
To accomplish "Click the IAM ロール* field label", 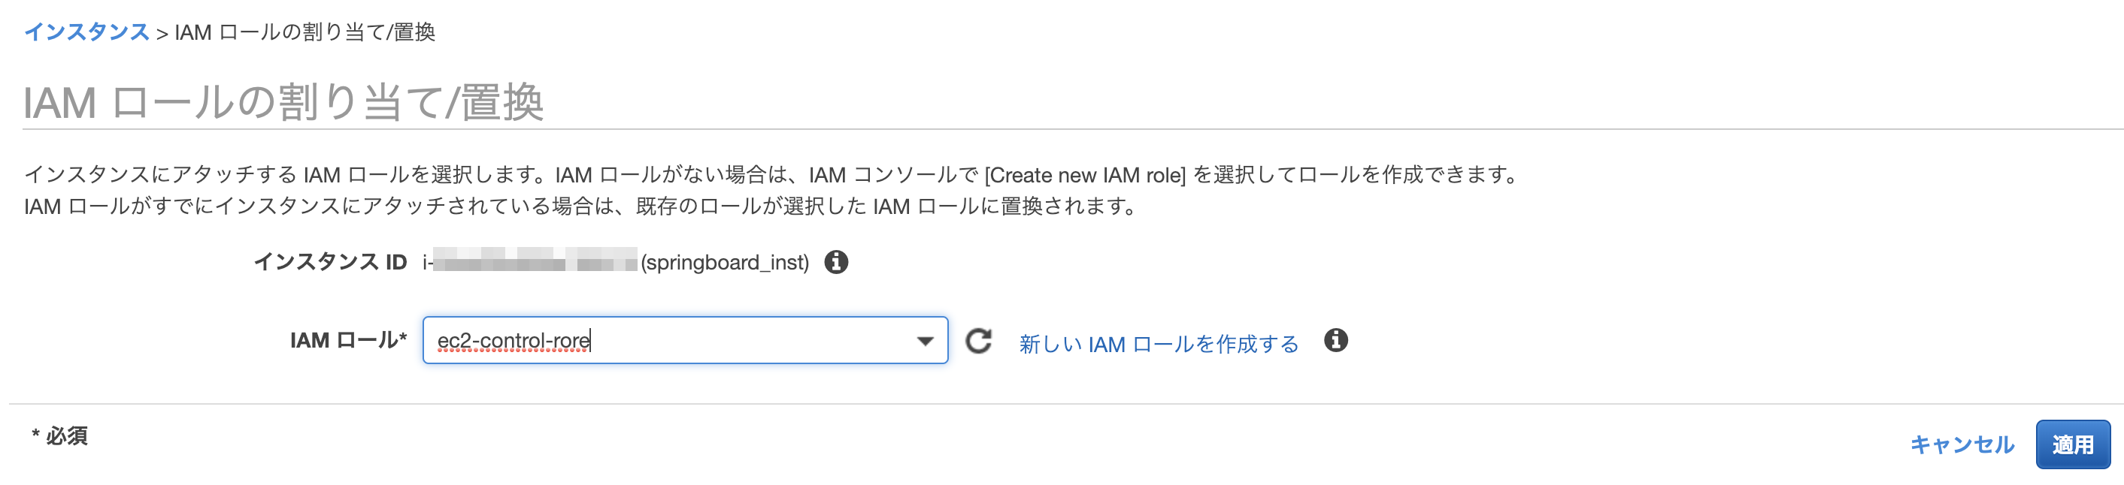I will (x=348, y=340).
